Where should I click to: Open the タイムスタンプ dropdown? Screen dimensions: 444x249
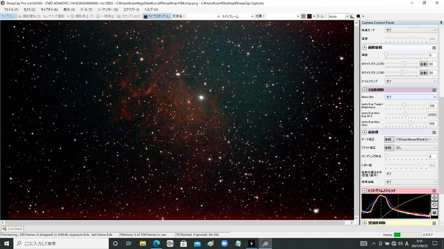pyautogui.click(x=411, y=81)
